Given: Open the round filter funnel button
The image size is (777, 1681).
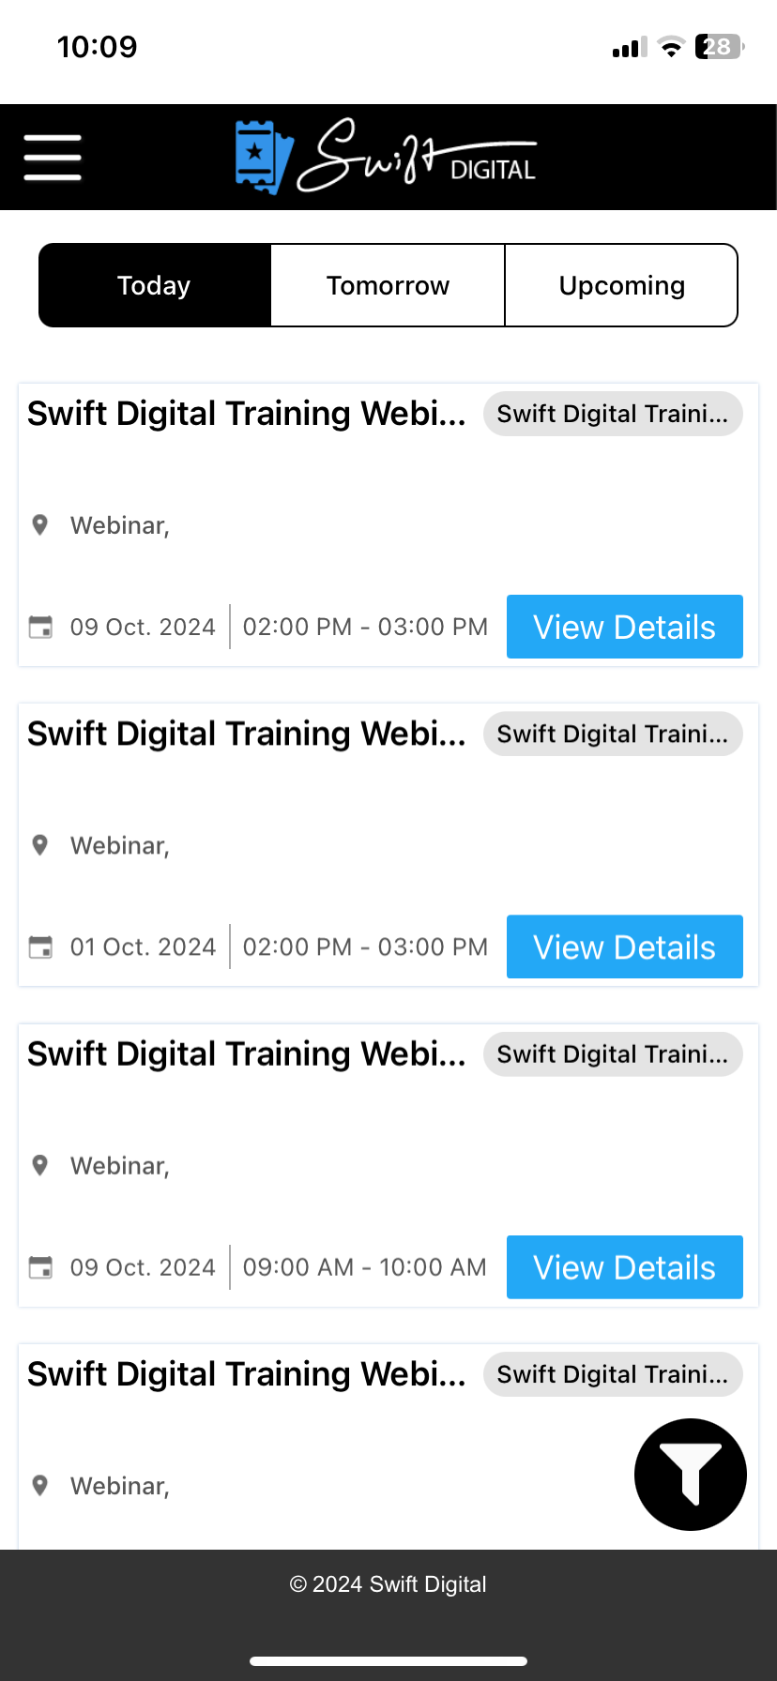Looking at the screenshot, I should (x=691, y=1475).
